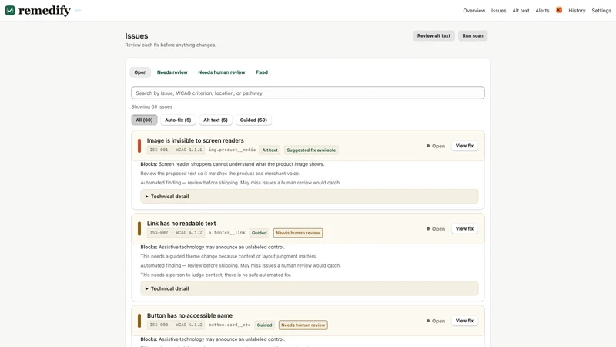616x347 pixels.
Task: Open the Overview nav item
Action: 474,11
